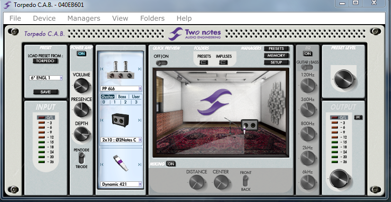Click the PRESENCE knob
The height and width of the screenshot is (202, 391).
coord(81,110)
